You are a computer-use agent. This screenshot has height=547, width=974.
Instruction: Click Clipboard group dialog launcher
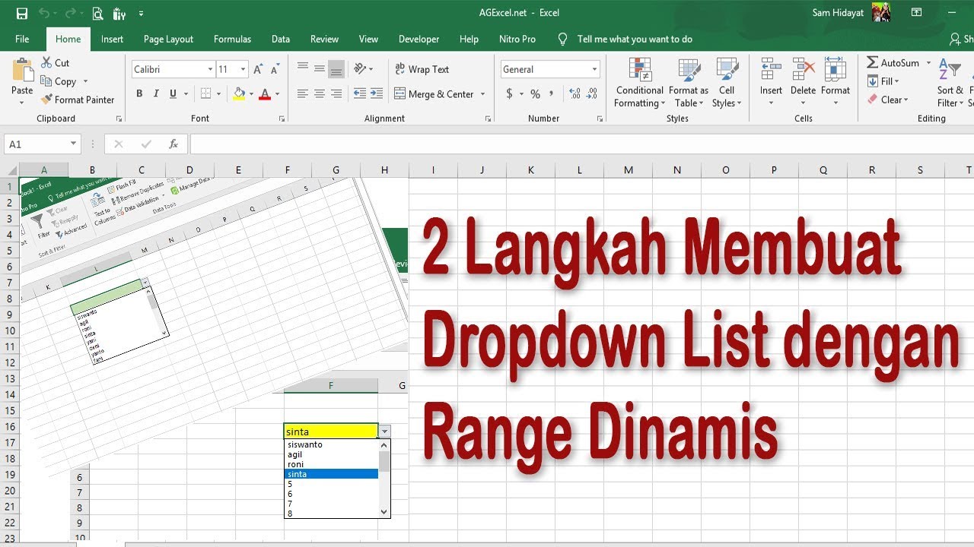(x=119, y=119)
